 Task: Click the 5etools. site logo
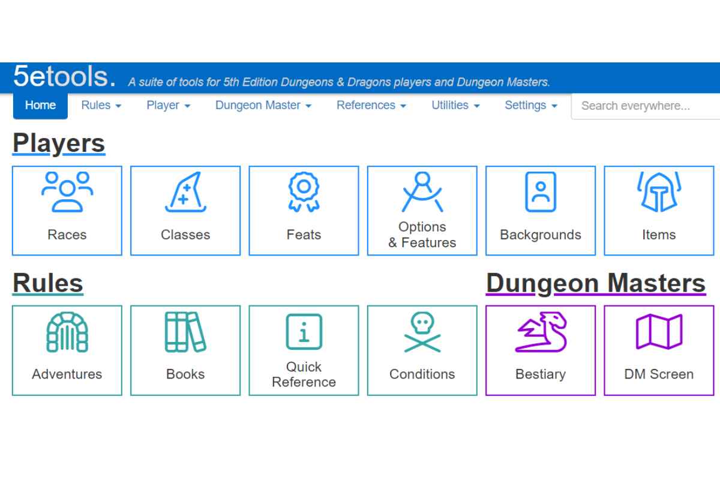pyautogui.click(x=65, y=76)
